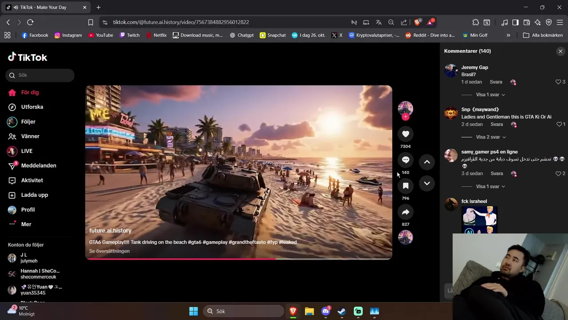This screenshot has width=568, height=320.
Task: Click the taskbar Sök search box
Action: (x=244, y=311)
